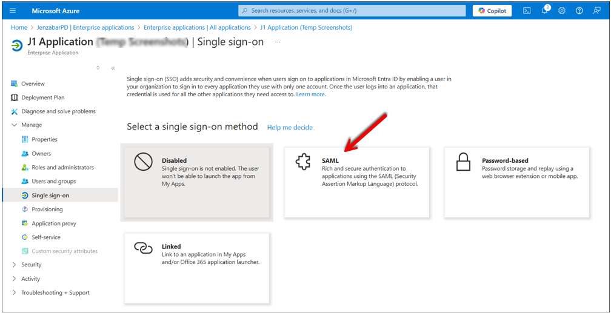Click the Deployment Plan book icon

pyautogui.click(x=15, y=97)
